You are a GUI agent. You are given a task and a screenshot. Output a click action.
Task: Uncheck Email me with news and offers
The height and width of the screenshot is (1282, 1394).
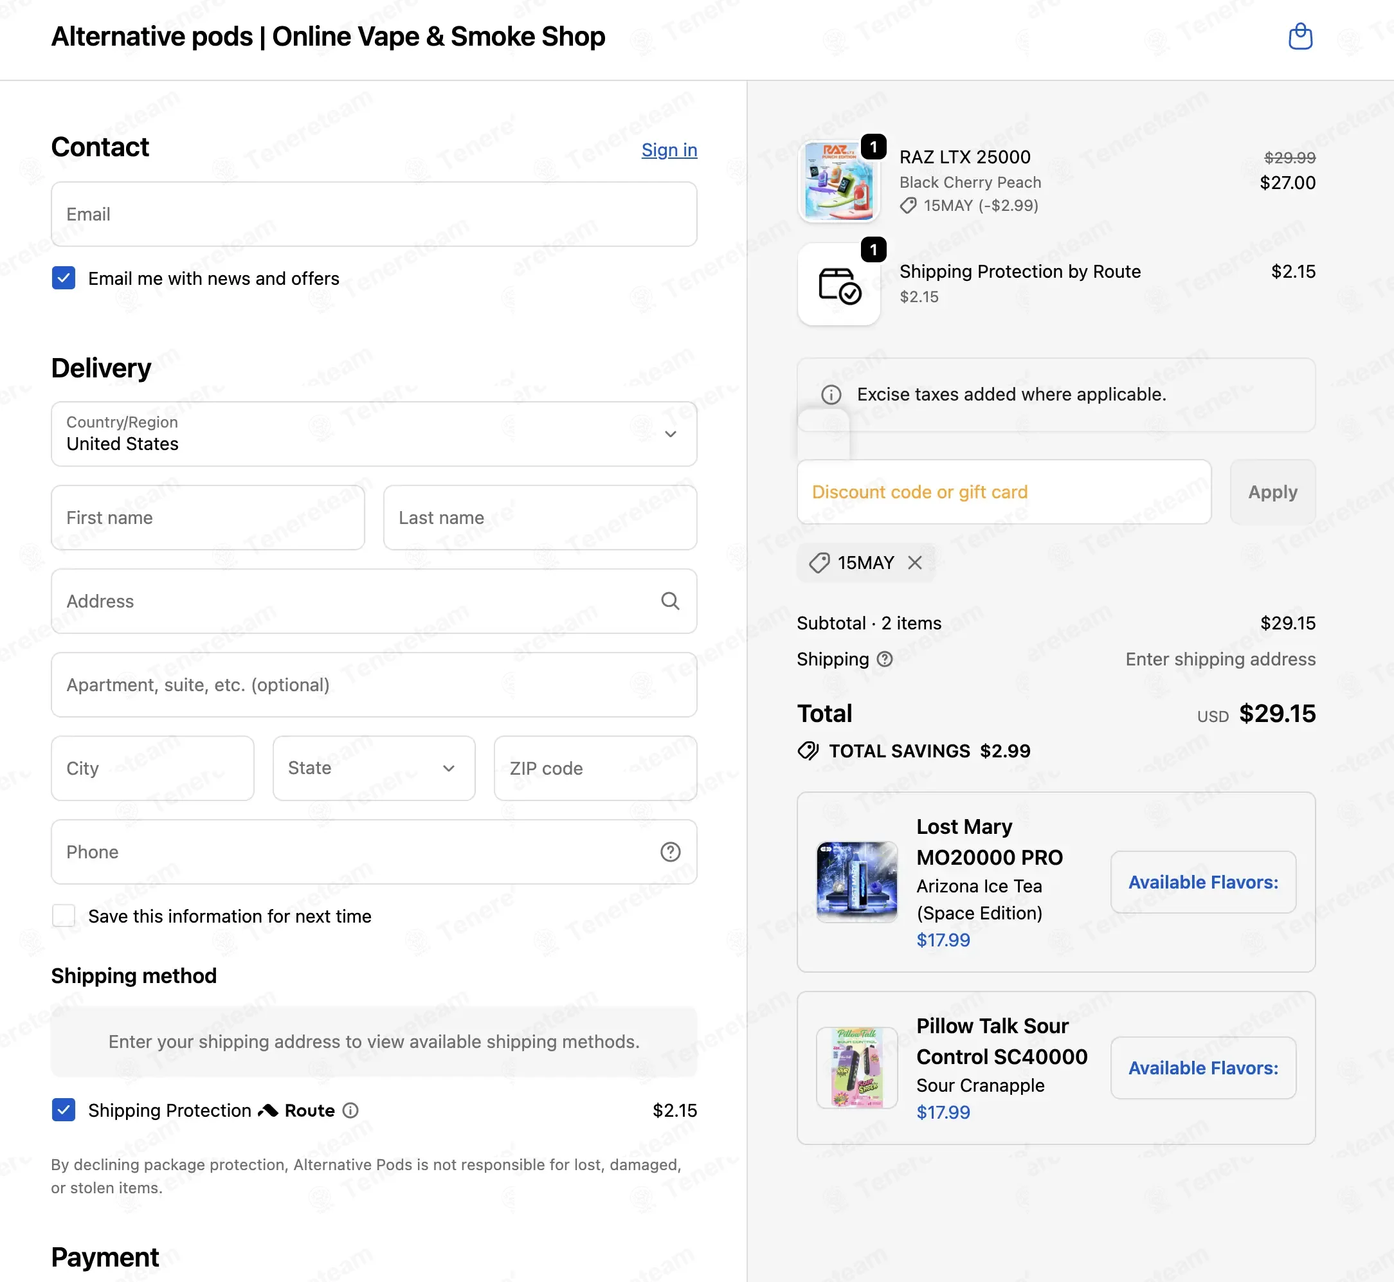[x=64, y=278]
